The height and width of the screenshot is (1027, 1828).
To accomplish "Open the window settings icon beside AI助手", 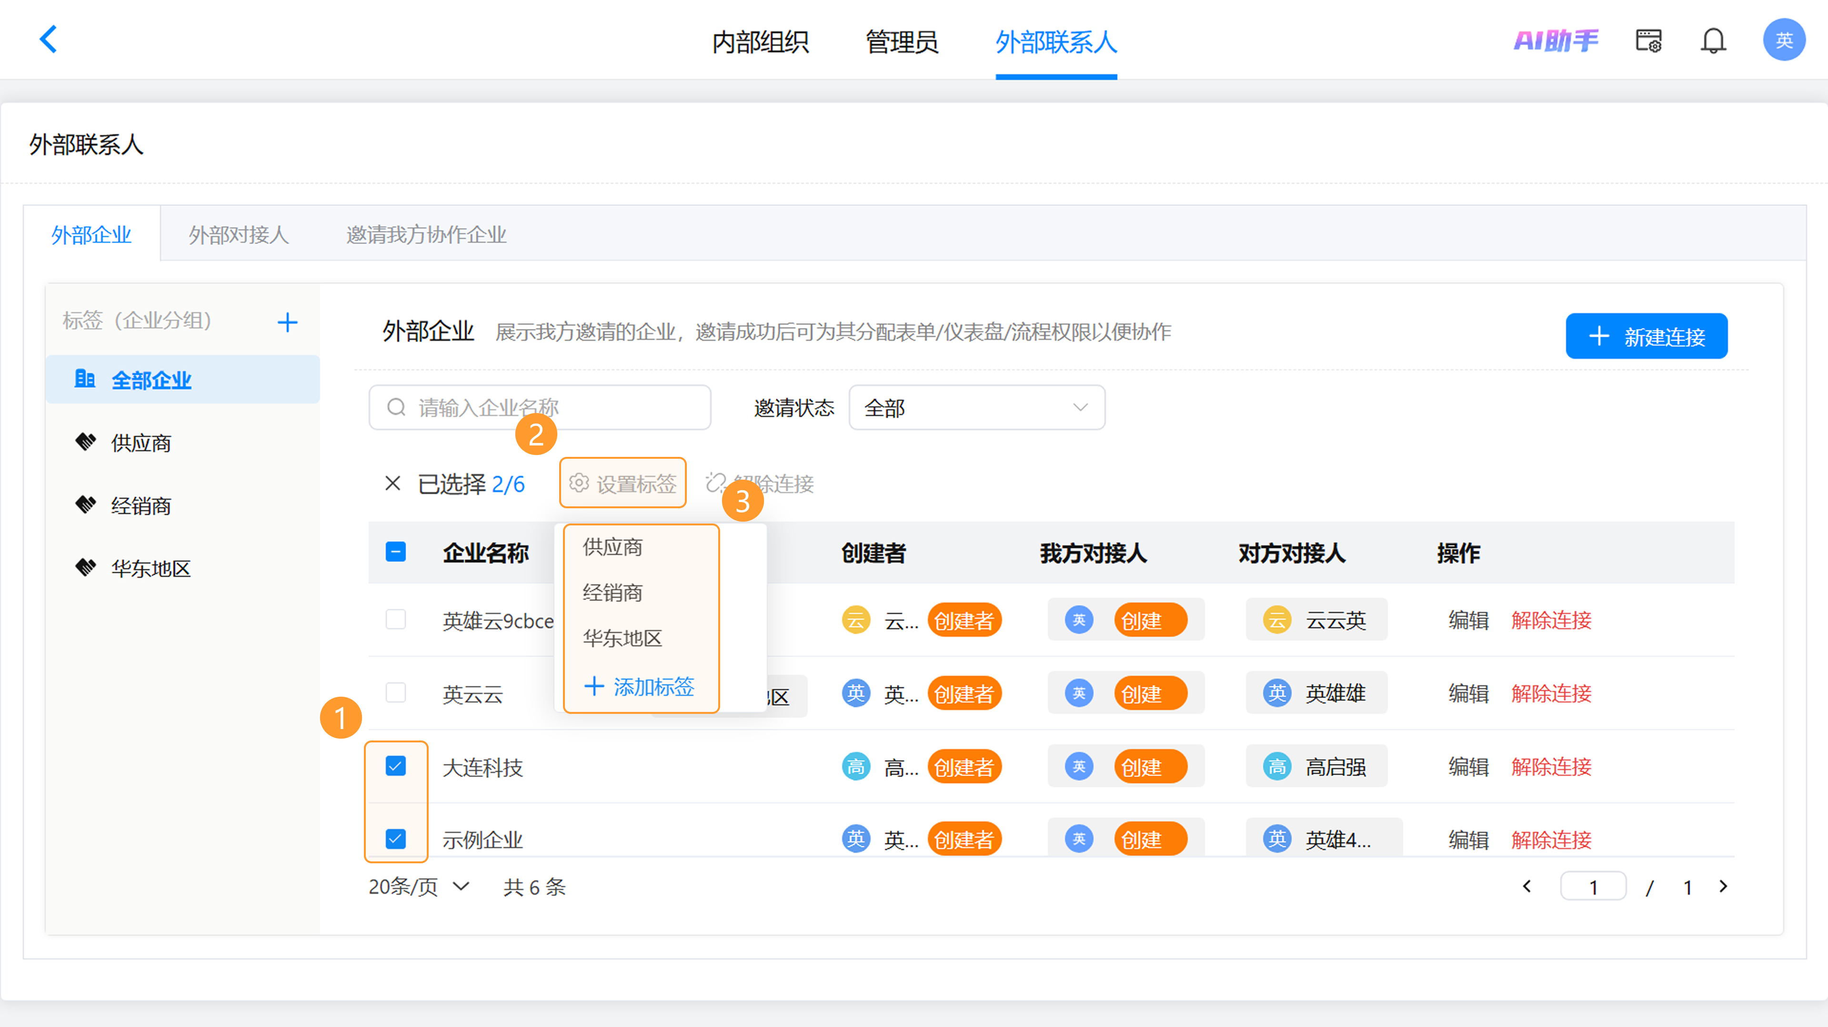I will pyautogui.click(x=1648, y=40).
